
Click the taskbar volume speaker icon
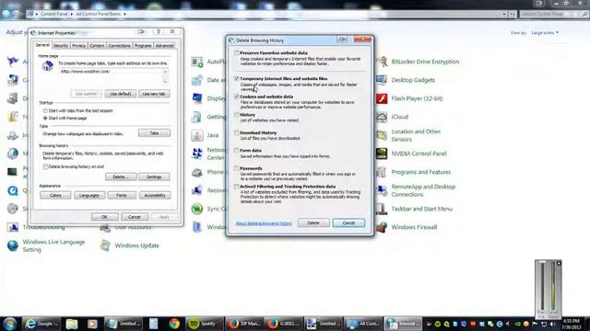click(552, 324)
